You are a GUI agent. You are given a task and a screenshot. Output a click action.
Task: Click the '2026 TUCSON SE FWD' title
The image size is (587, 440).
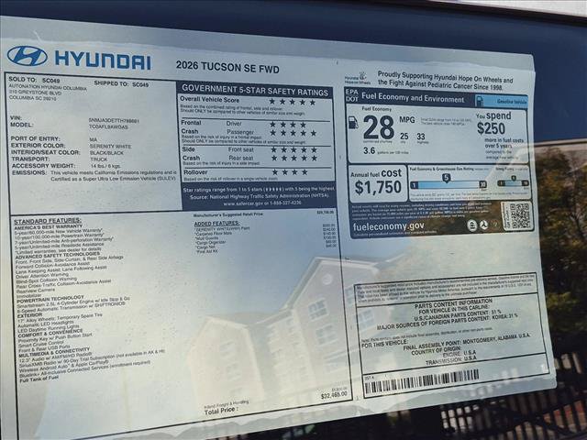point(227,67)
